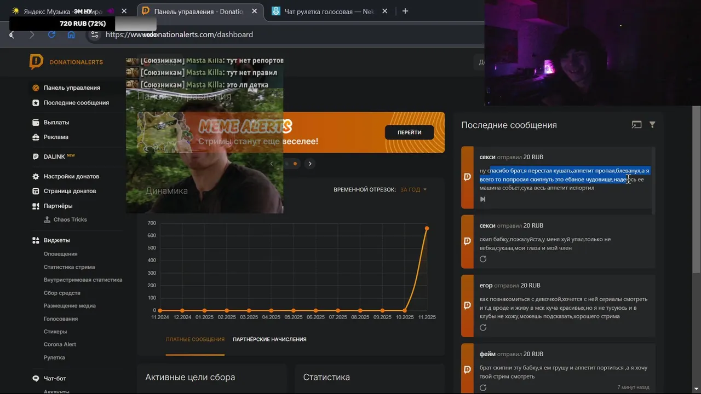Click the DonationAlerts logo icon
Viewport: 701px width, 394px height.
point(36,62)
